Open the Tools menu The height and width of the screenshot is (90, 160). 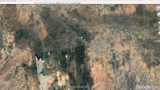click(x=8, y=1)
